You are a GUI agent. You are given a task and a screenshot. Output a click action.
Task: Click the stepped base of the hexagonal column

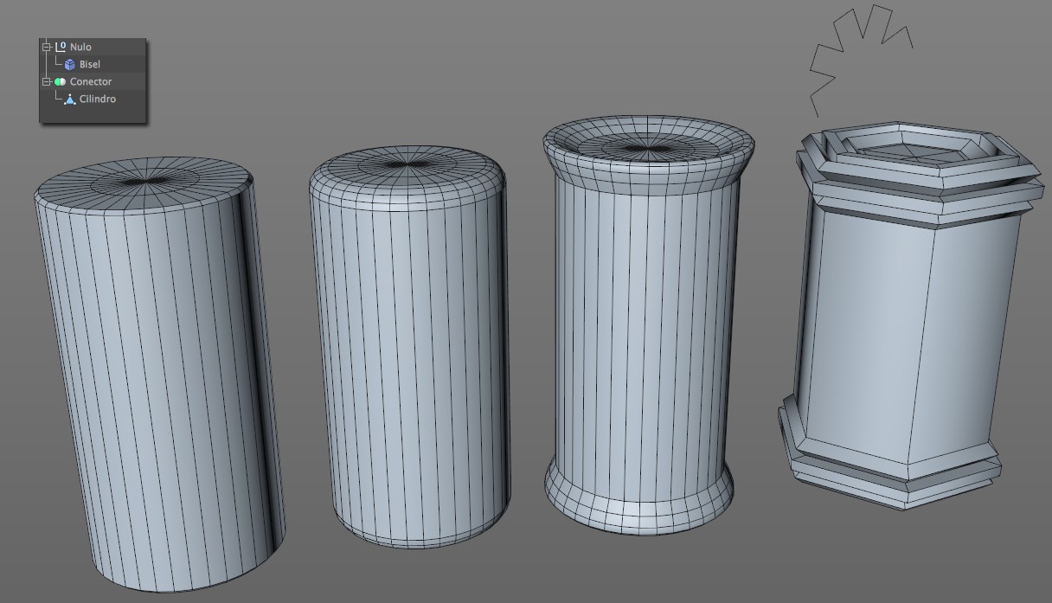[x=891, y=474]
